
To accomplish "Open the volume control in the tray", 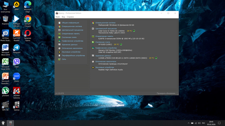I will tap(199, 123).
